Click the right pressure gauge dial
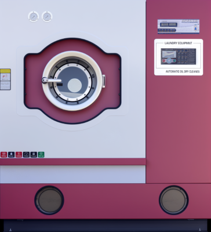This screenshot has height=232, width=211. (x=47, y=17)
